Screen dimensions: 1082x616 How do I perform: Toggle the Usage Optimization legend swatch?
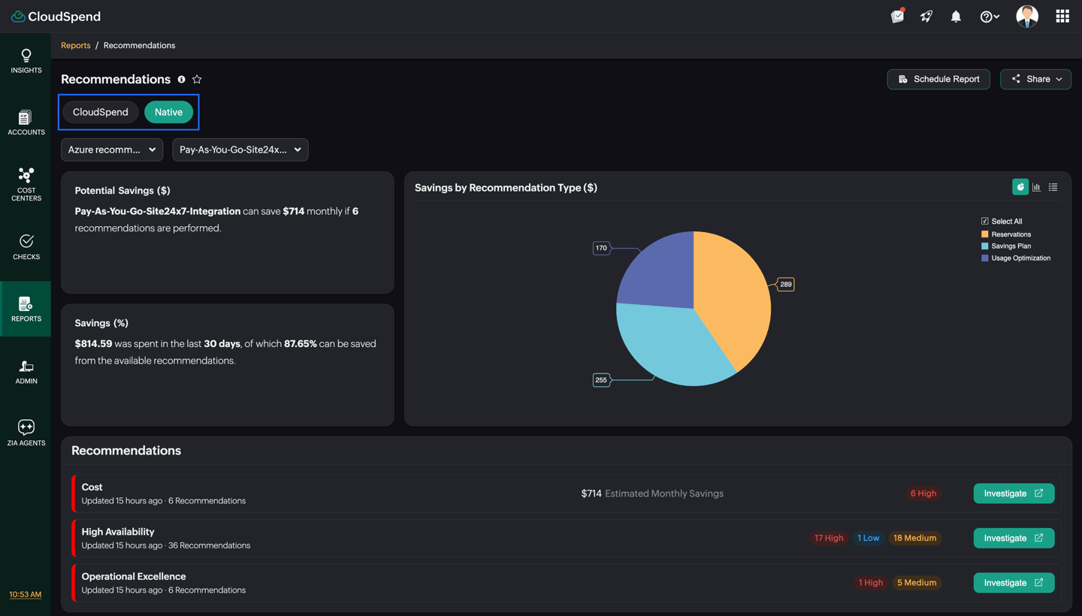[x=985, y=258]
